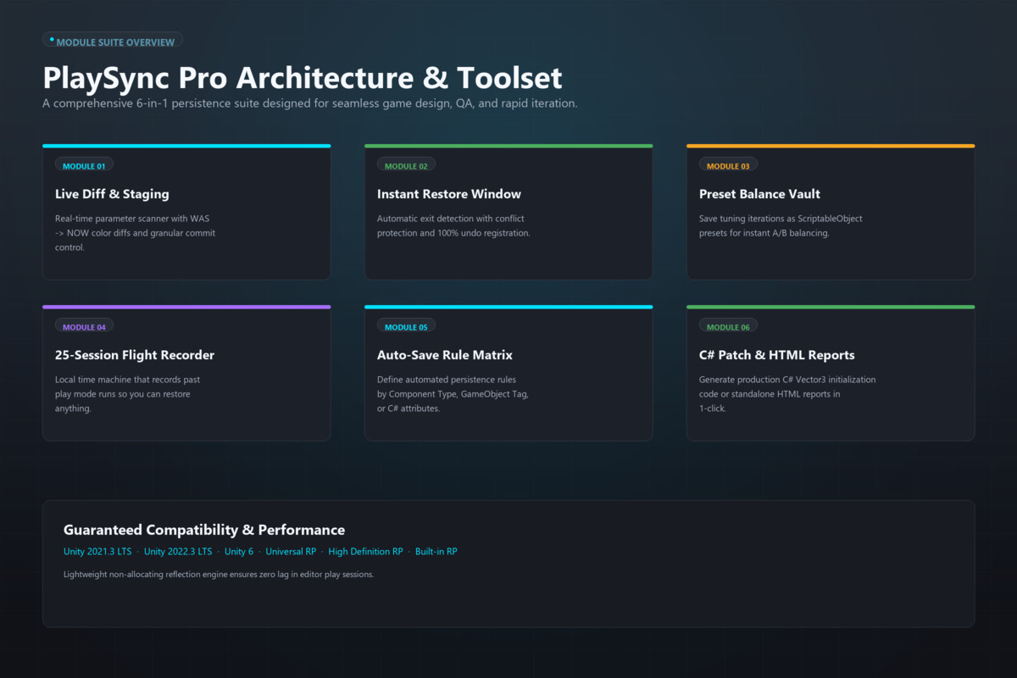Click the automated persistence rules description
Image resolution: width=1017 pixels, height=678 pixels.
pyautogui.click(x=453, y=394)
